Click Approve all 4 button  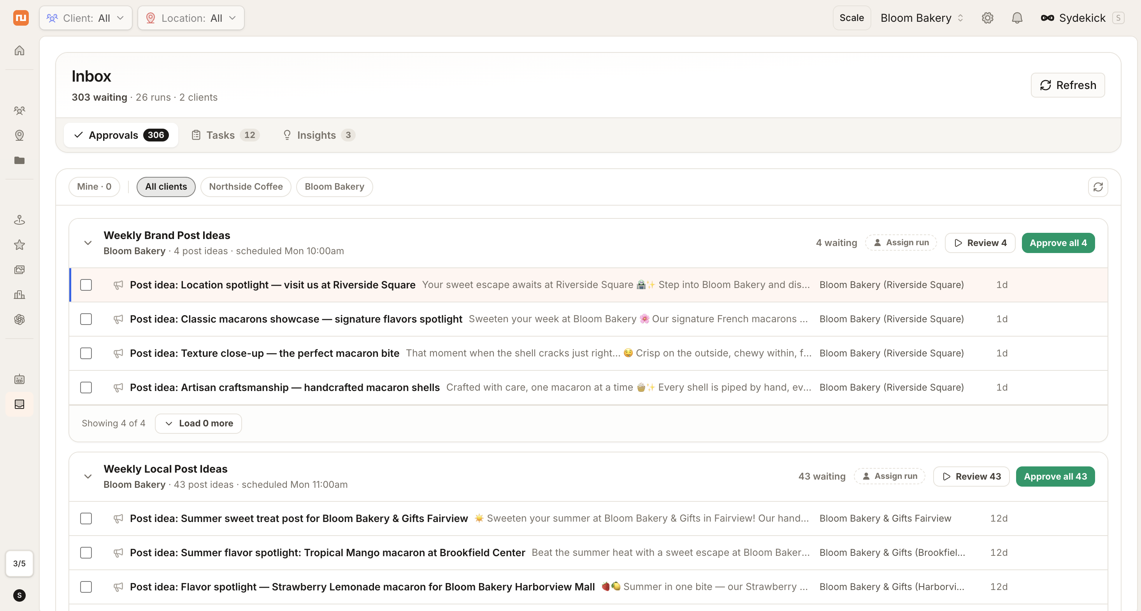click(x=1058, y=243)
